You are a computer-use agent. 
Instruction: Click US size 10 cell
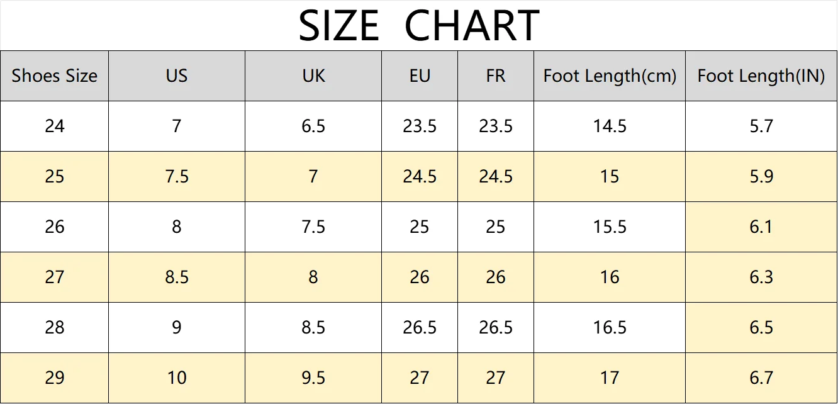pyautogui.click(x=177, y=378)
